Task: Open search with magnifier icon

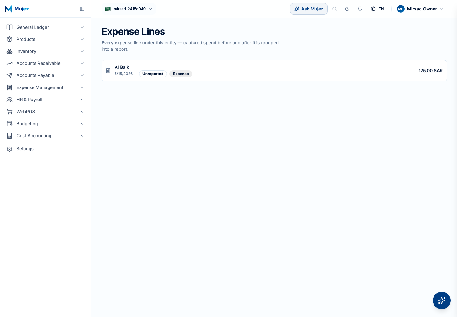Action: tap(334, 9)
